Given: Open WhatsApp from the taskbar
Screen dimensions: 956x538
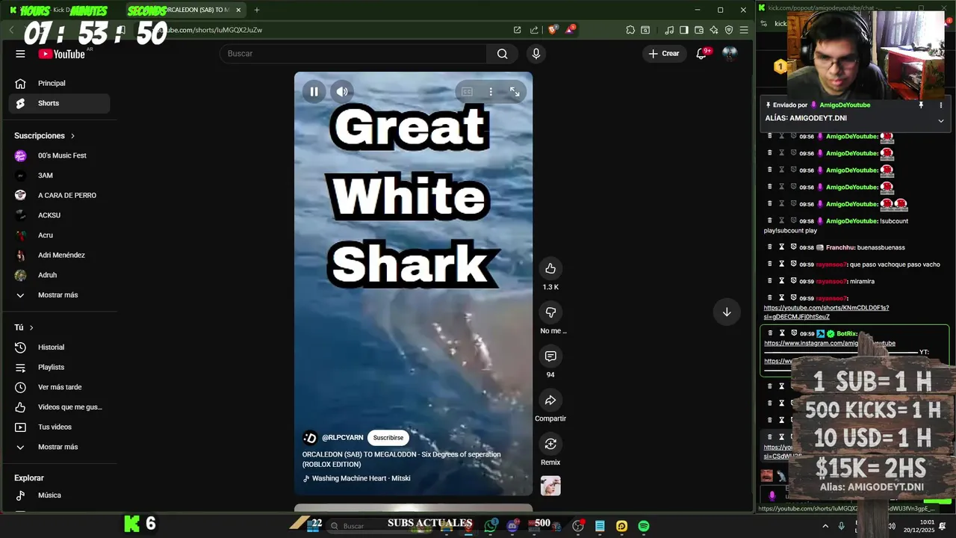Looking at the screenshot, I should click(490, 526).
